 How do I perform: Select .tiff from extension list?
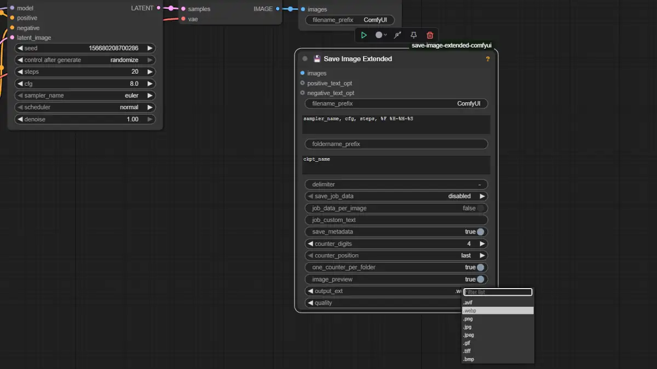pyautogui.click(x=498, y=351)
